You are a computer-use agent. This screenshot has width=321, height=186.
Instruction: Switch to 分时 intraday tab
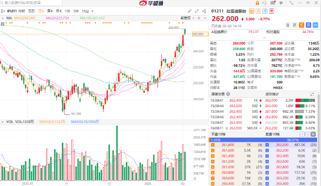(x=21, y=11)
